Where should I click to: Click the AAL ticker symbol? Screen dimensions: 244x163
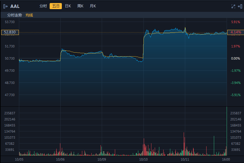click(x=15, y=6)
